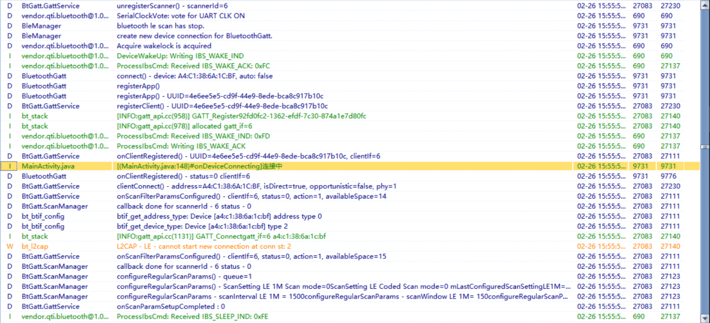Select the 'unregisterScanner() - scannerId=6' log row
The height and width of the screenshot is (323, 710).
[x=350, y=6]
